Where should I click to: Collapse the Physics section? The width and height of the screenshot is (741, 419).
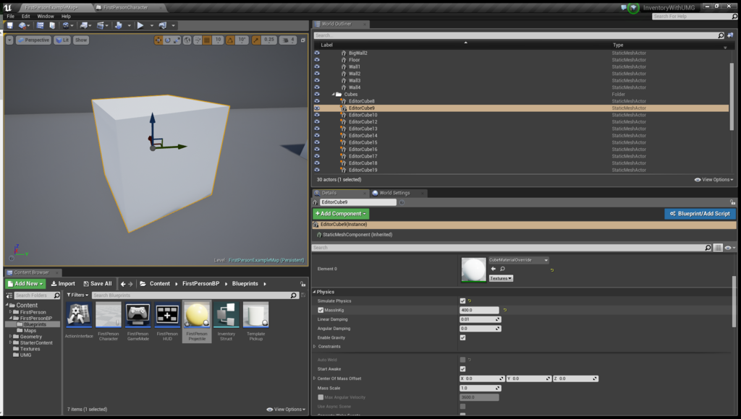click(x=314, y=292)
